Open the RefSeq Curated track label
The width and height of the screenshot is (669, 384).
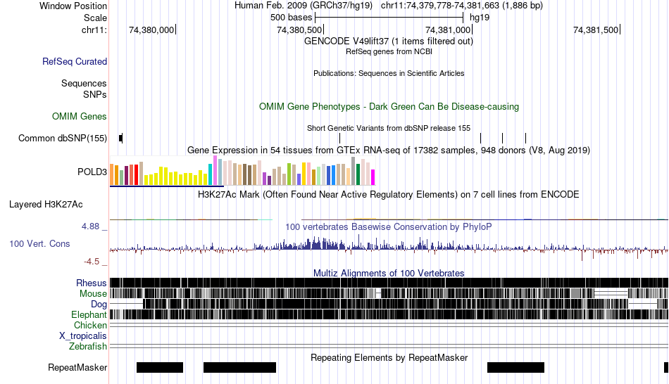click(75, 61)
